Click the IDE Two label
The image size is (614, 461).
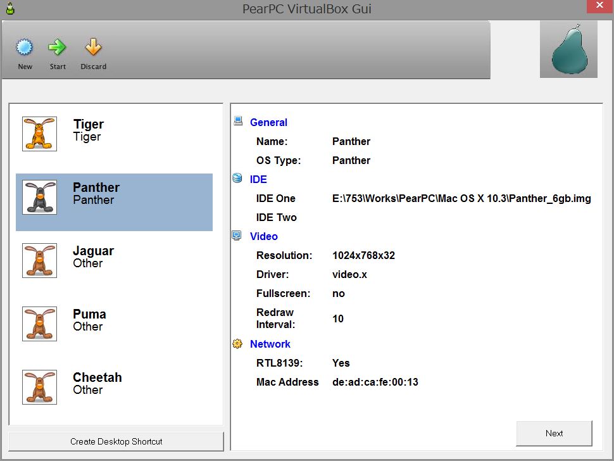277,217
